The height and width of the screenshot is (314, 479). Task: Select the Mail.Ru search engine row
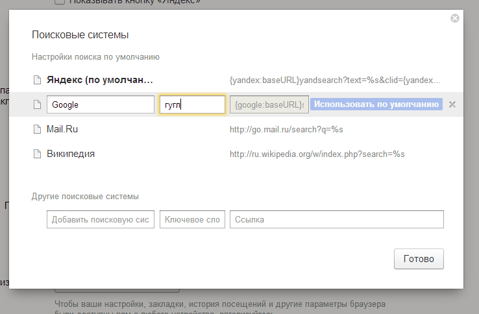(236, 129)
